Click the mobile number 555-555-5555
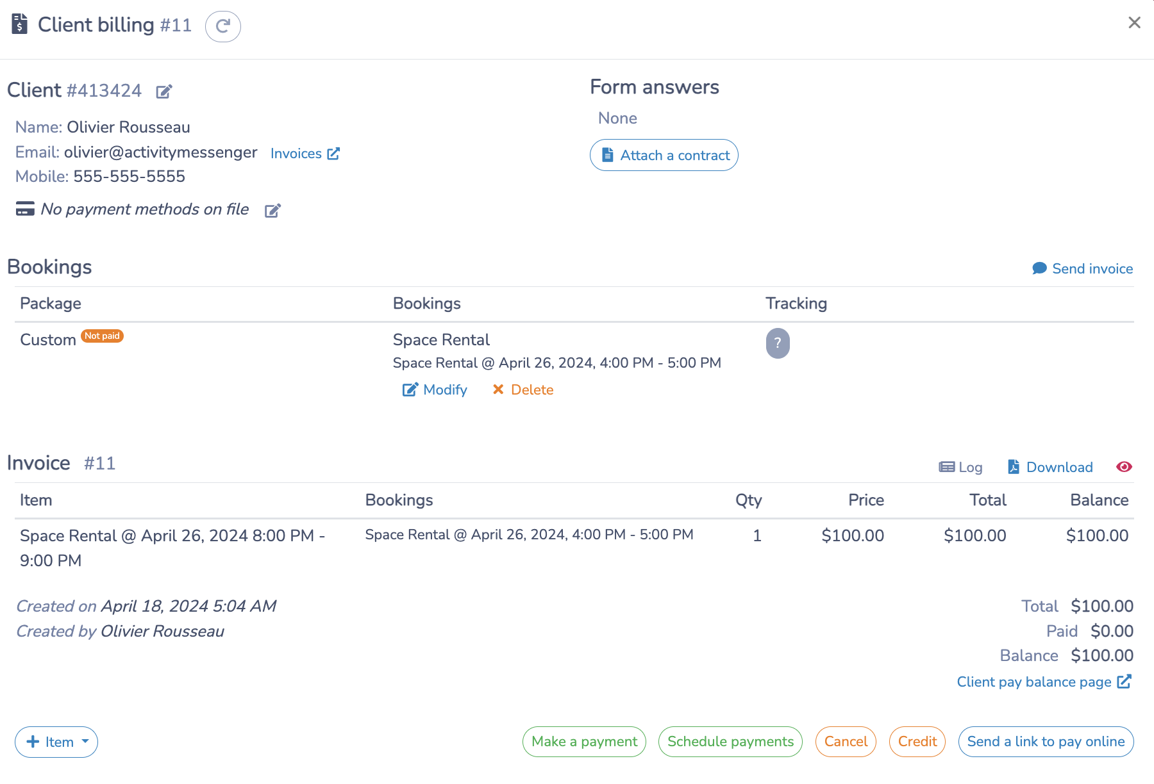The height and width of the screenshot is (784, 1154). pyautogui.click(x=129, y=176)
